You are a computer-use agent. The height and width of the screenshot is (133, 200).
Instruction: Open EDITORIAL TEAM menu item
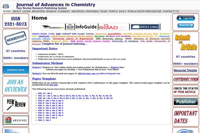tap(96, 11)
